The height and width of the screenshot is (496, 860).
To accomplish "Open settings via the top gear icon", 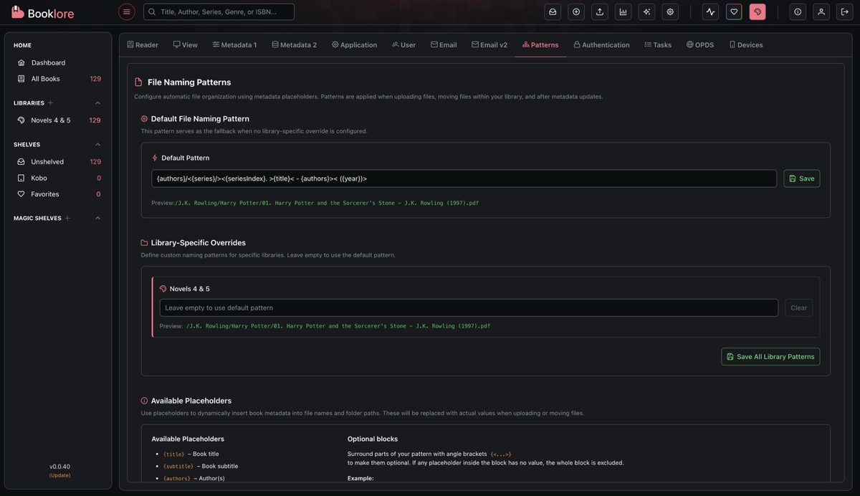I will pyautogui.click(x=670, y=11).
